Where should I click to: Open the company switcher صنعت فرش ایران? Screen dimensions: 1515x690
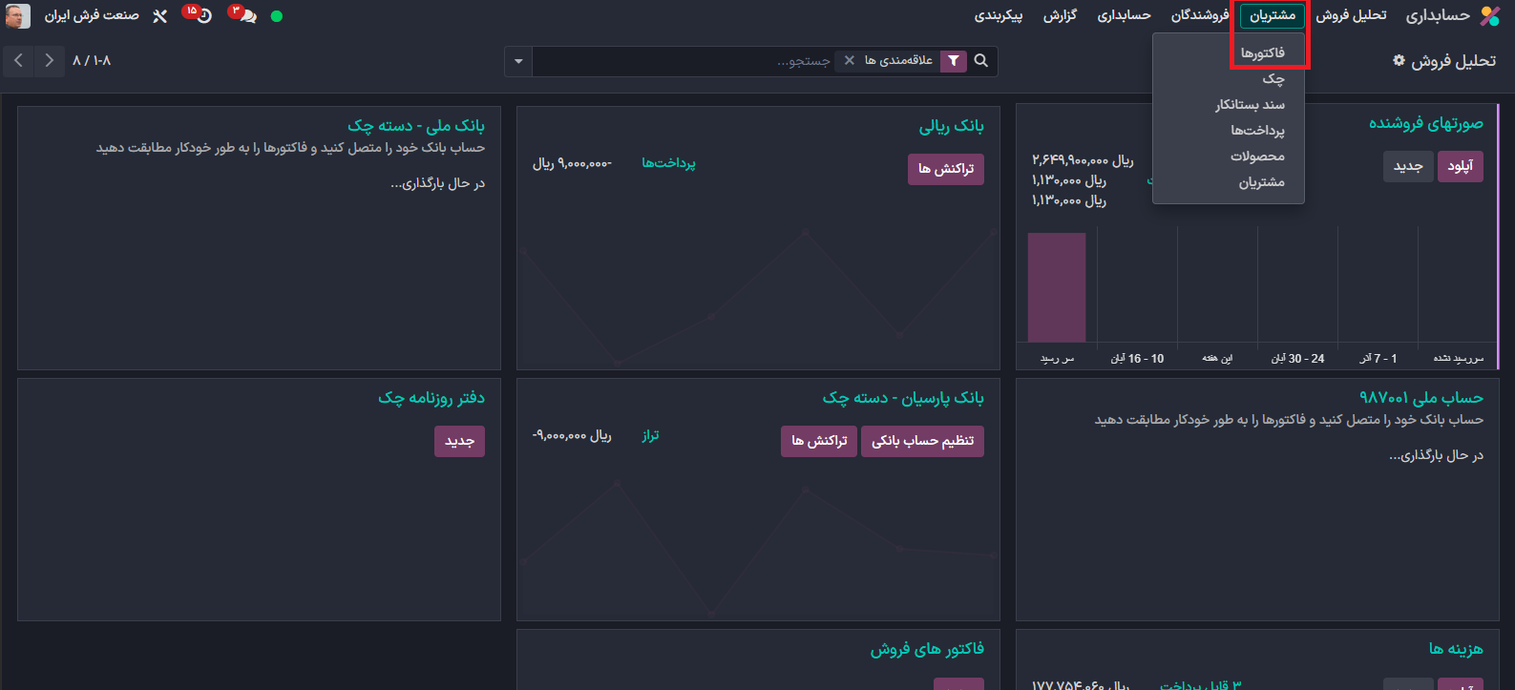pyautogui.click(x=92, y=16)
